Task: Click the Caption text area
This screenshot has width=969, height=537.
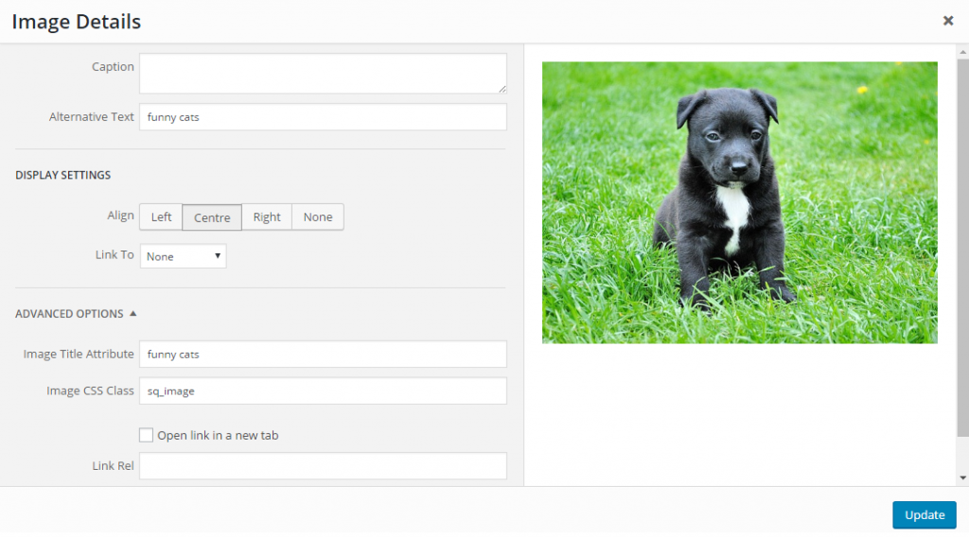Action: click(x=322, y=73)
